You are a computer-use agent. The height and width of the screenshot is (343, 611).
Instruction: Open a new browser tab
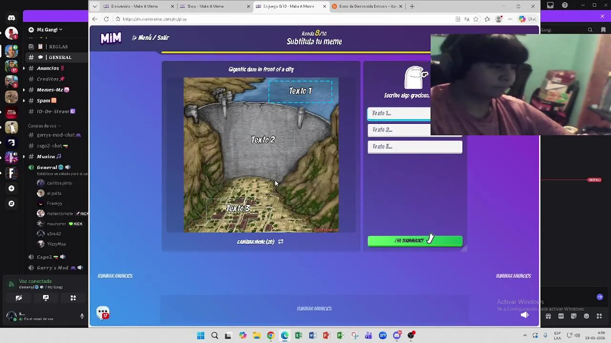[412, 6]
